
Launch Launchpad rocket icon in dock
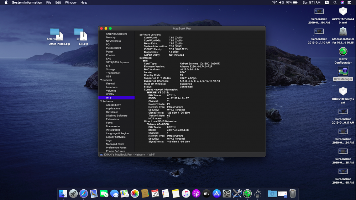(x=73, y=194)
